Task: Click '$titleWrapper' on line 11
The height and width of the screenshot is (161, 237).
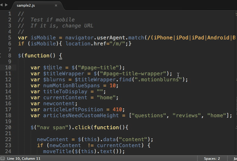Action: coord(64,73)
